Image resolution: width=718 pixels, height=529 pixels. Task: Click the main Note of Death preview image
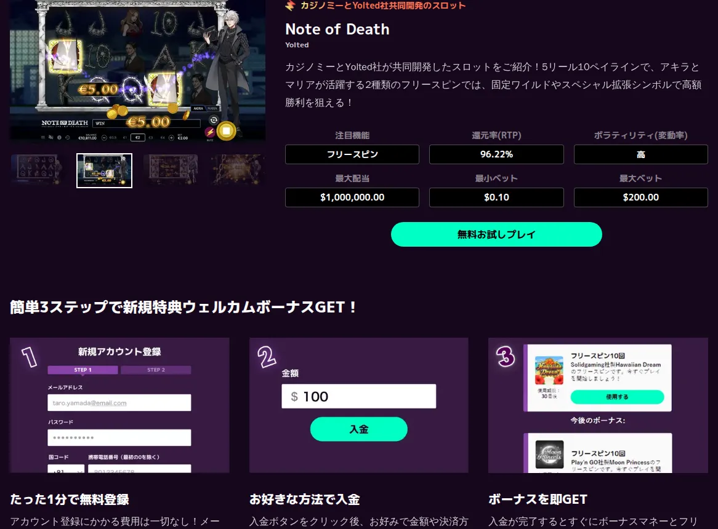click(138, 71)
